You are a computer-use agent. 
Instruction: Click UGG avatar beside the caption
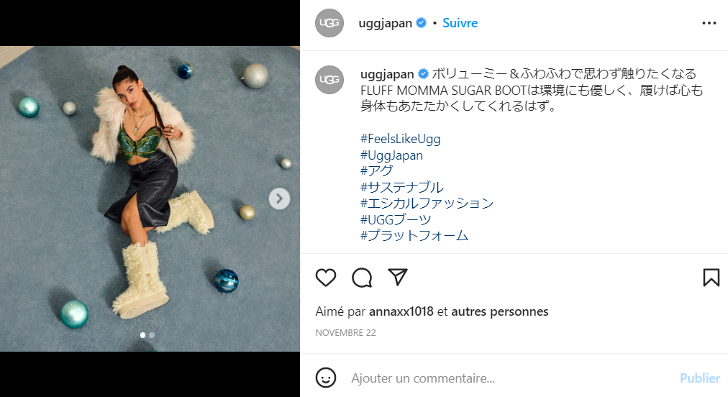329,79
